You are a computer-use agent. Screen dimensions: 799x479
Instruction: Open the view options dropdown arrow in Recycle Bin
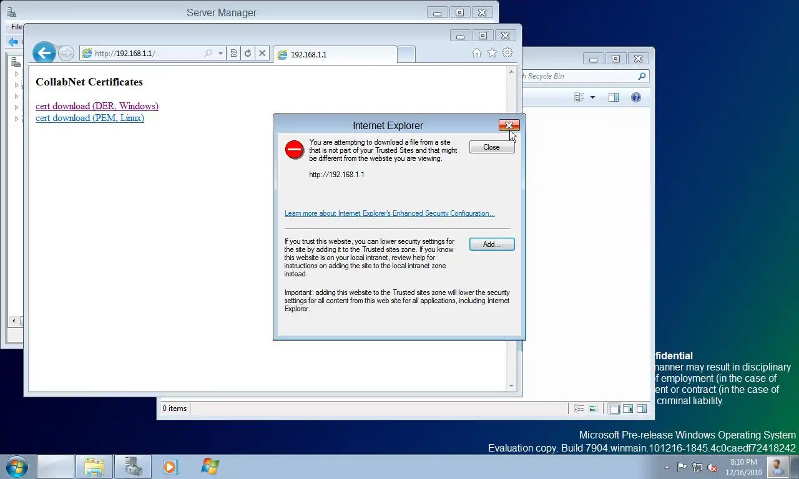pyautogui.click(x=592, y=97)
